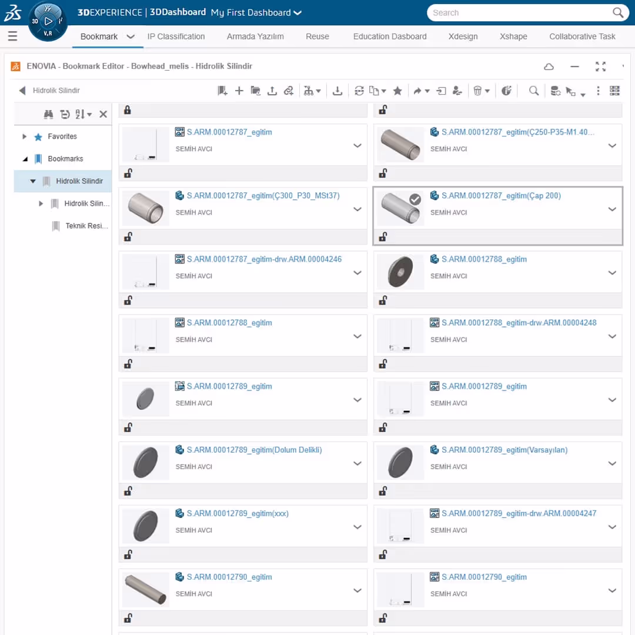Open the Delete trash dropdown caret
635x635 pixels.
tap(487, 91)
